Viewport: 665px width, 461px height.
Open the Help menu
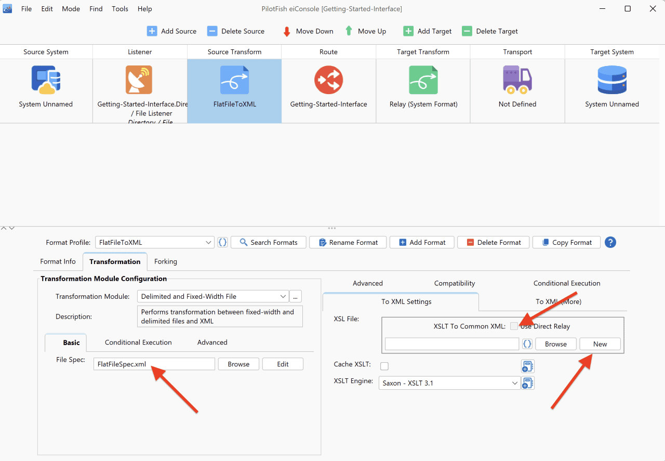coord(145,9)
